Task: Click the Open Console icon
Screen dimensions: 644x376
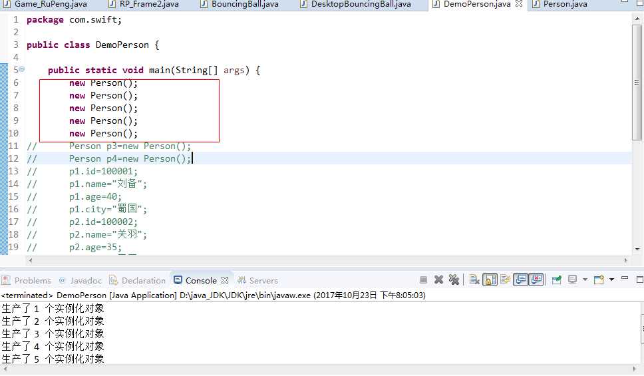Action: pyautogui.click(x=599, y=280)
